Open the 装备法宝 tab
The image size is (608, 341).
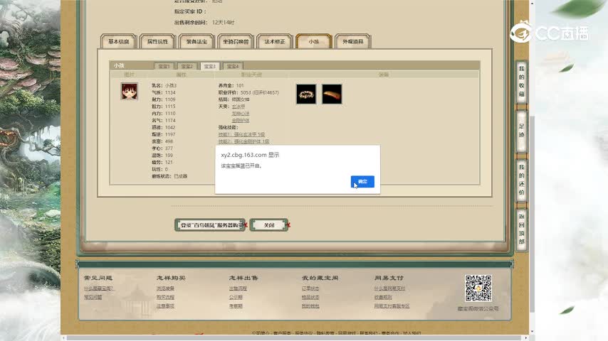(x=196, y=41)
